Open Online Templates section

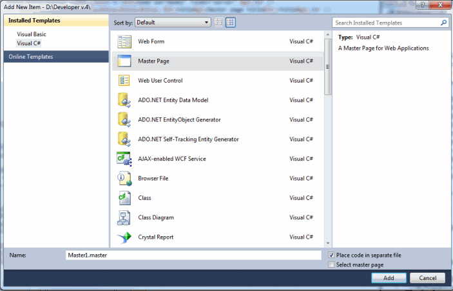click(x=56, y=57)
